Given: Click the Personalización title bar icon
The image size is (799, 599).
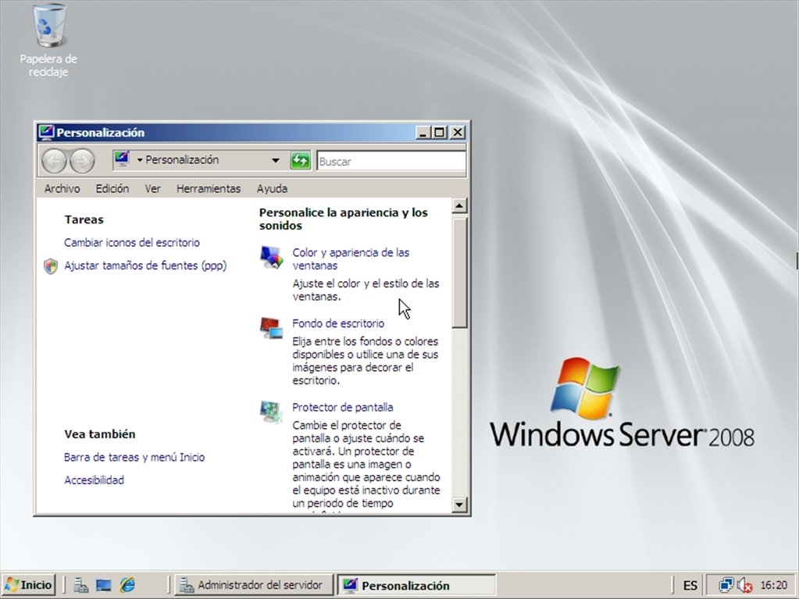Looking at the screenshot, I should pos(46,133).
